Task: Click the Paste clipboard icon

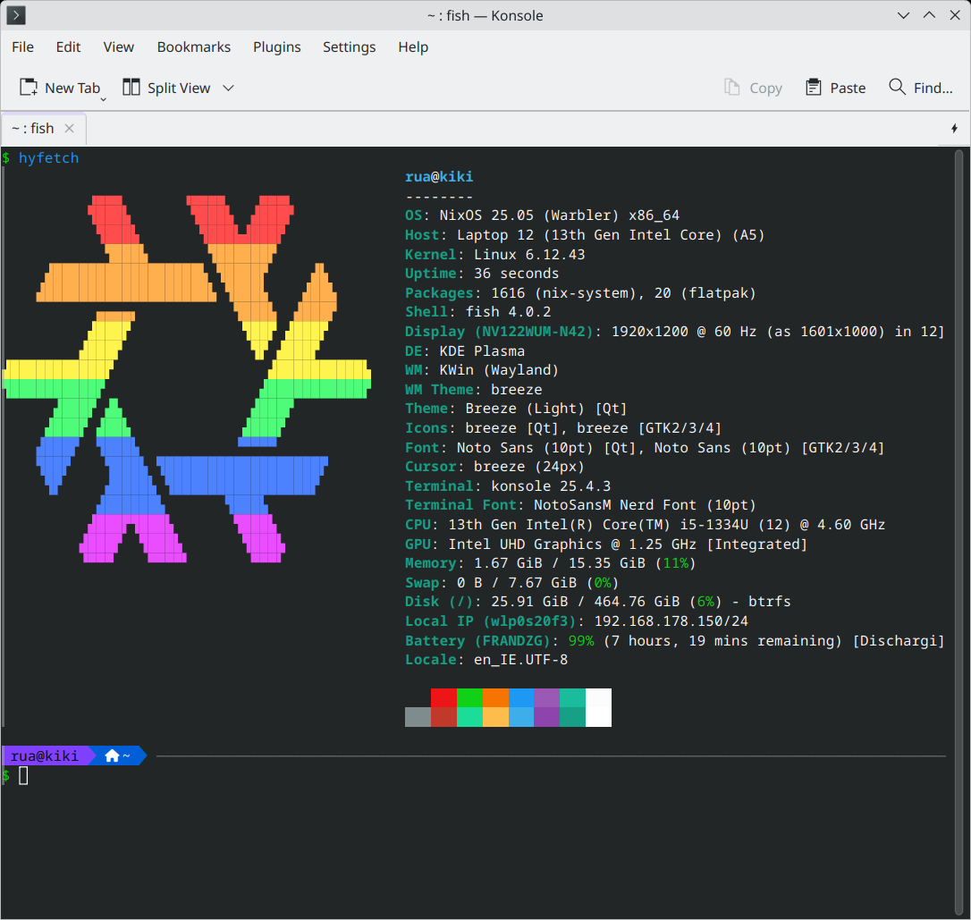Action: click(813, 88)
